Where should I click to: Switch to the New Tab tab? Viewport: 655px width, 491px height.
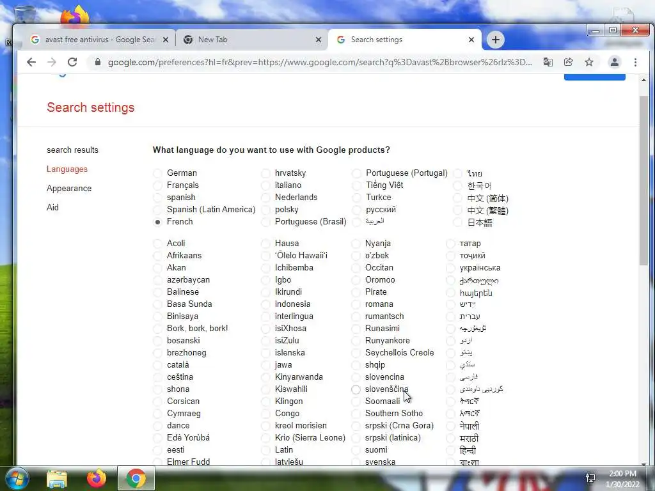coord(252,40)
